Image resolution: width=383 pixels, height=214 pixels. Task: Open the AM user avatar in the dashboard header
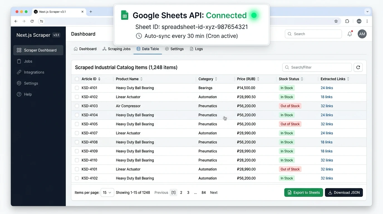(362, 34)
